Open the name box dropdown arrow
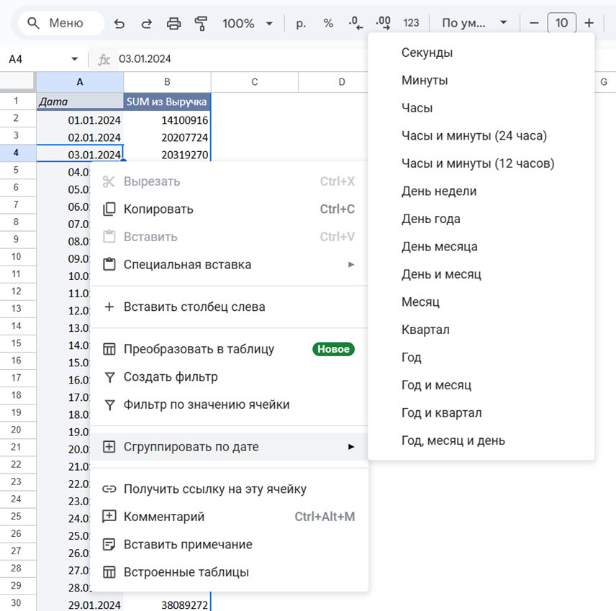Image resolution: width=616 pixels, height=611 pixels. [74, 59]
